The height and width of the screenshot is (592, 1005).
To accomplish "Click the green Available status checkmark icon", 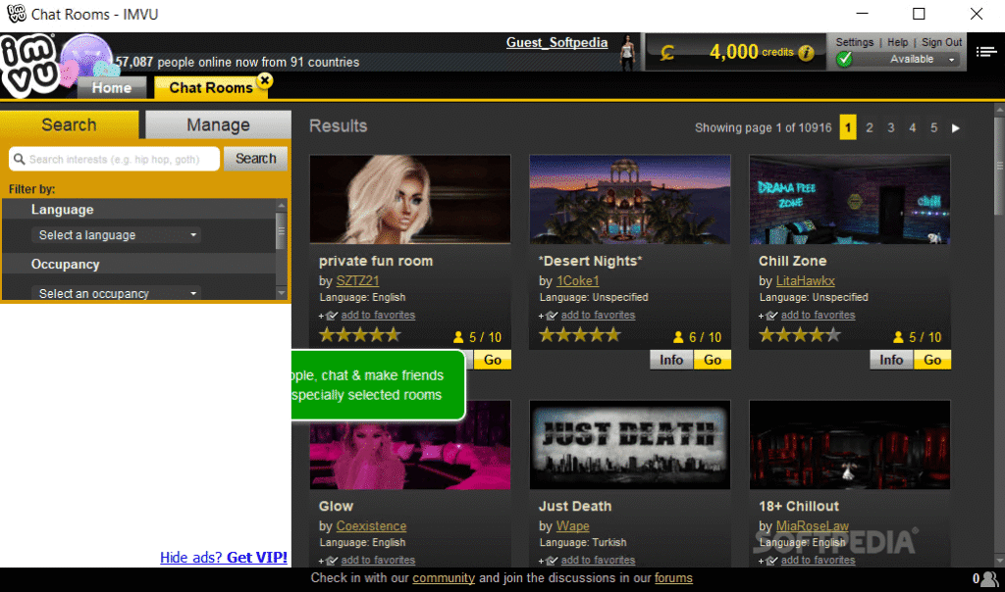I will (x=845, y=59).
